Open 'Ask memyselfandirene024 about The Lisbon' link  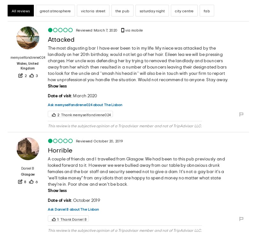coord(85,105)
